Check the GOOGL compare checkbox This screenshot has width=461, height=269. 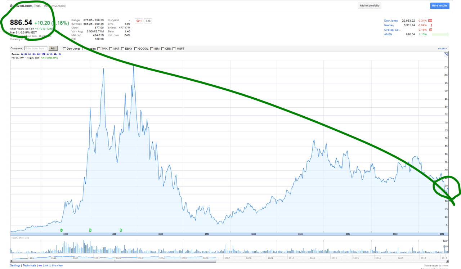136,49
